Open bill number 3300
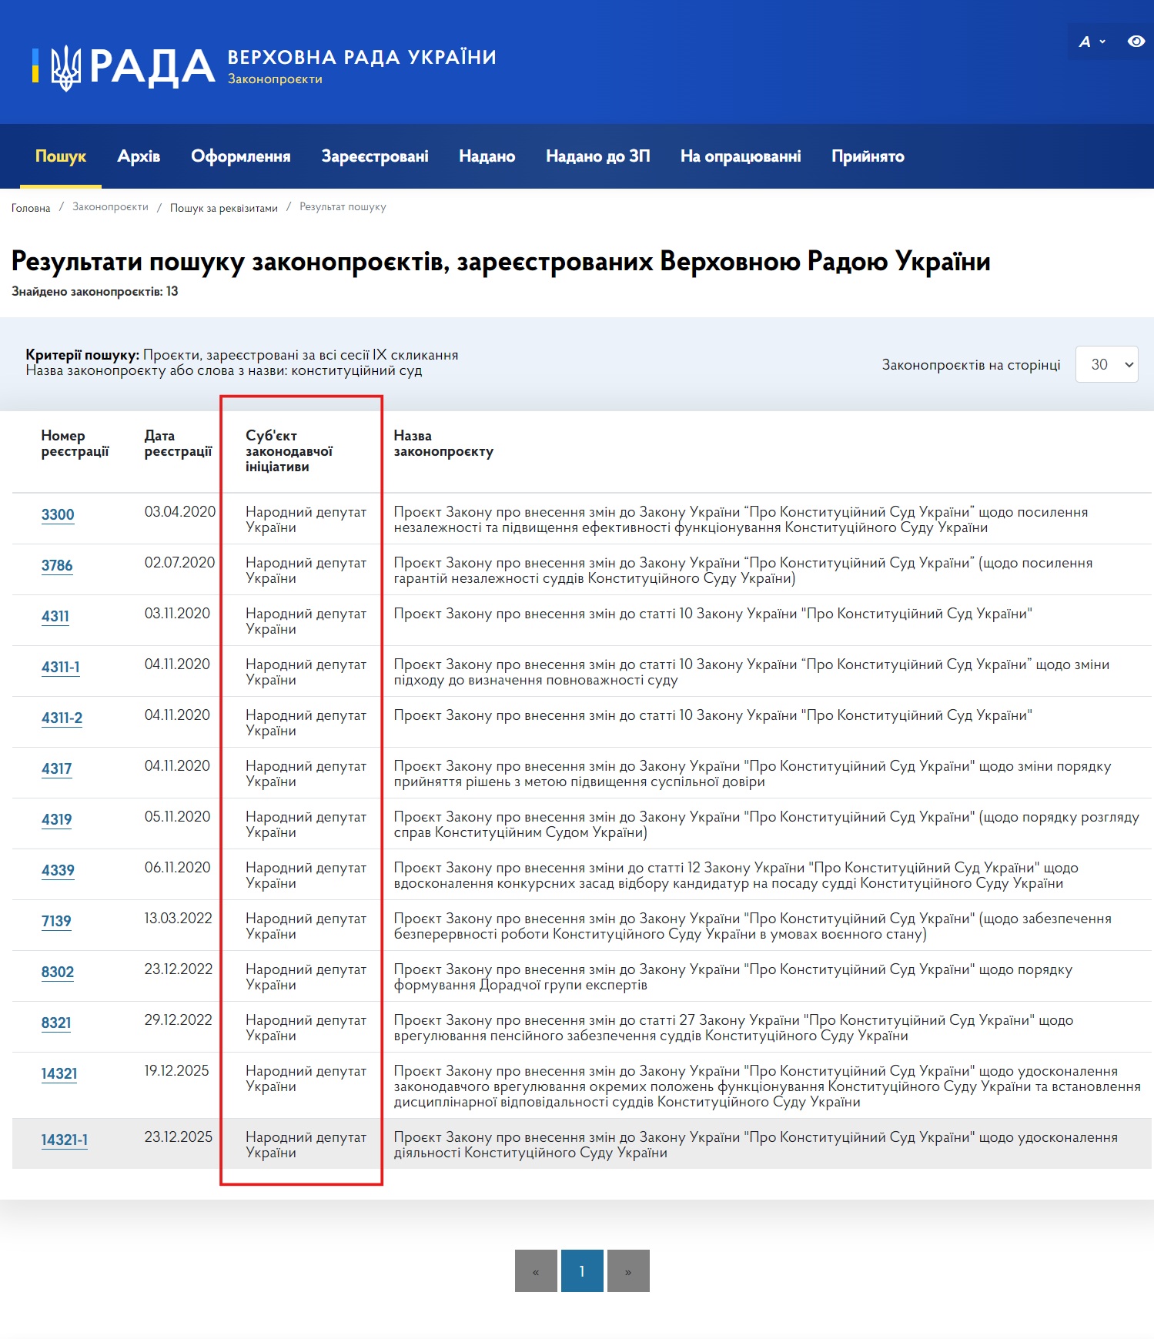This screenshot has height=1339, width=1154. pos(58,514)
